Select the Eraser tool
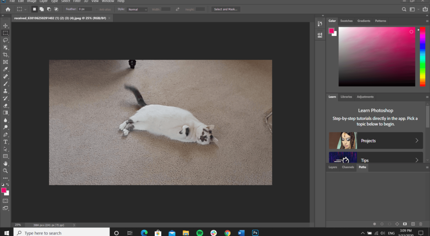The image size is (430, 236). coord(5,106)
